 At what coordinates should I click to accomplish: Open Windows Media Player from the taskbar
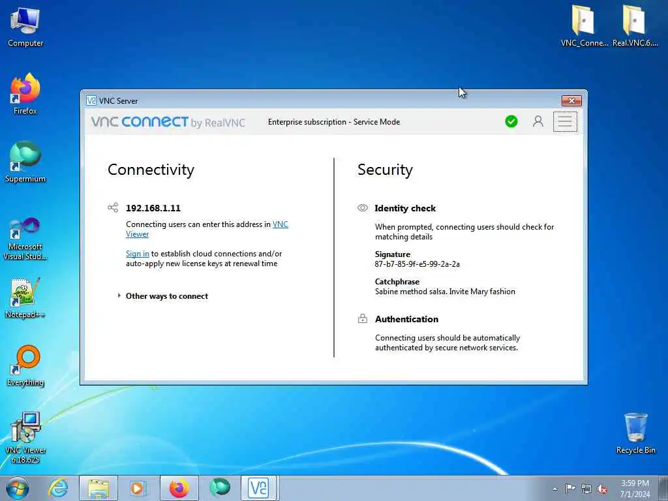point(138,488)
